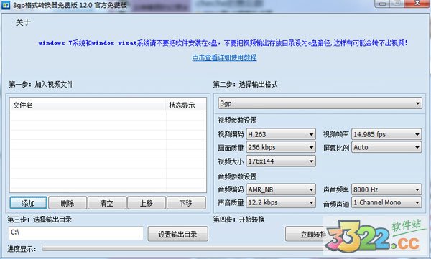Open the 视频编码 H.263 dropdown

[x=281, y=134]
